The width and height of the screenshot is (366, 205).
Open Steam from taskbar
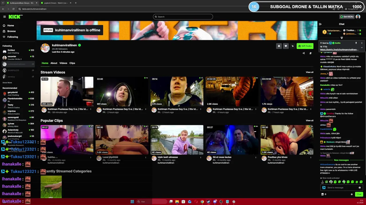pos(208,202)
